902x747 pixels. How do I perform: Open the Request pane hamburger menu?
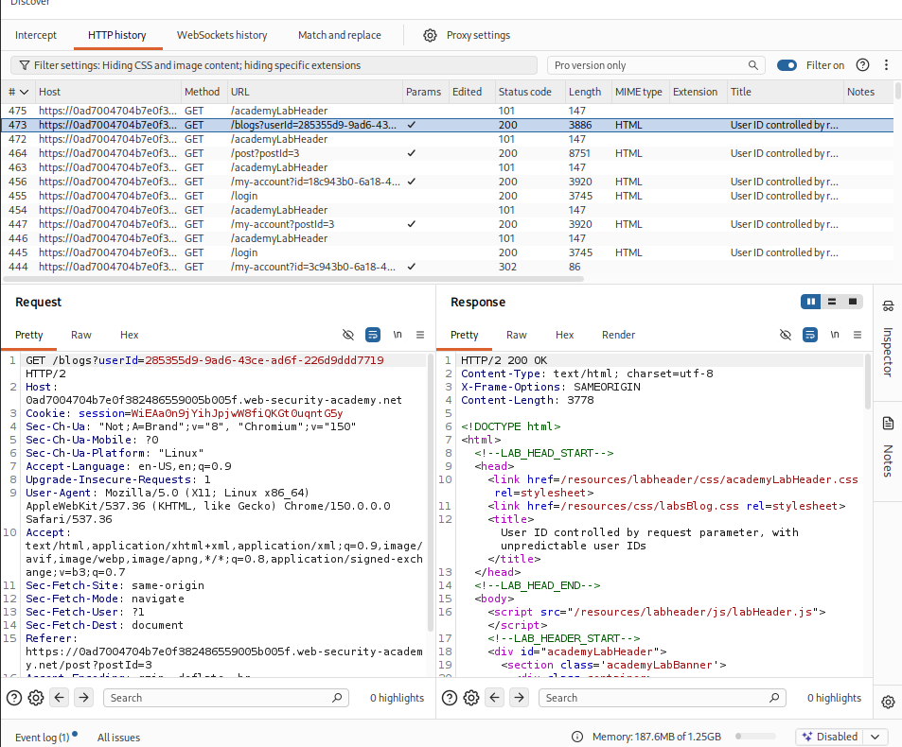420,335
